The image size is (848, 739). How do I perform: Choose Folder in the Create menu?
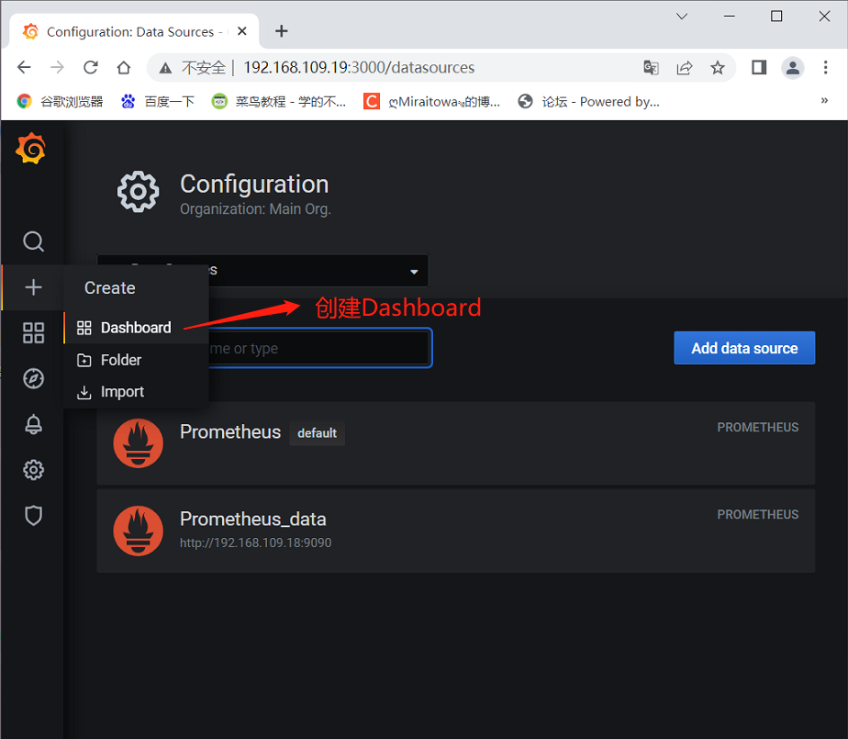click(x=120, y=360)
